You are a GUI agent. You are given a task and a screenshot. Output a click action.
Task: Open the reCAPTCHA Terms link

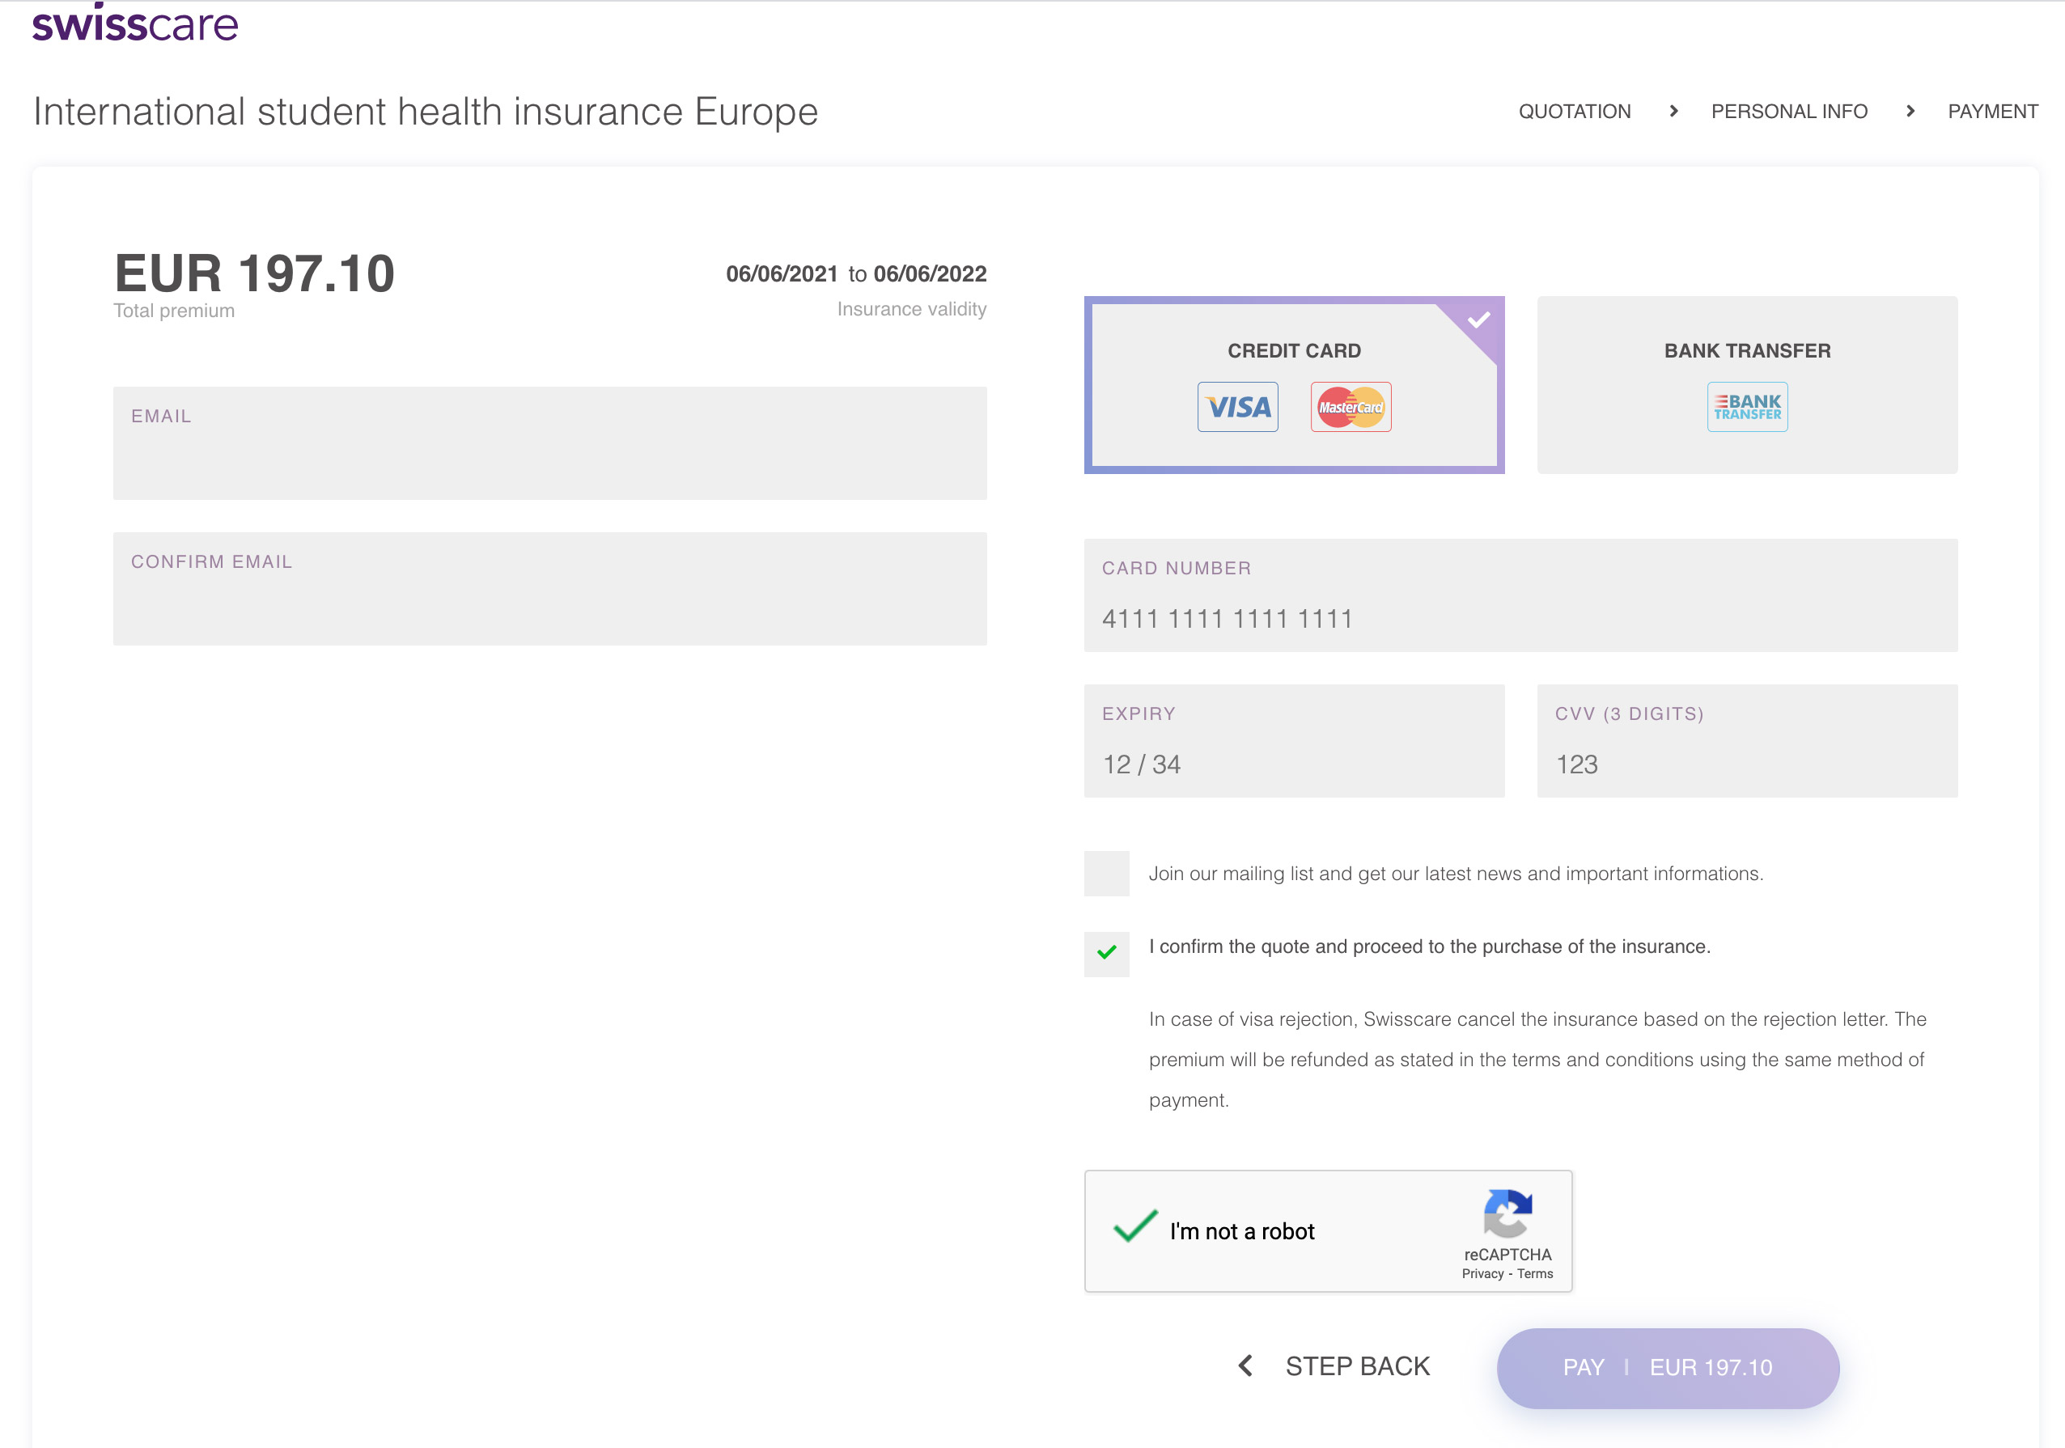click(x=1535, y=1273)
